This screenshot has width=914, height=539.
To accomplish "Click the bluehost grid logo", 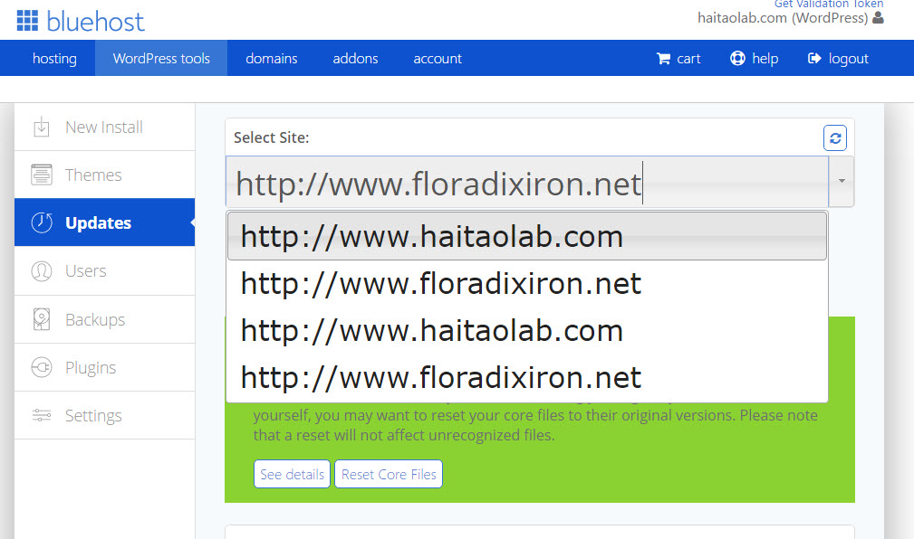I will coord(27,20).
